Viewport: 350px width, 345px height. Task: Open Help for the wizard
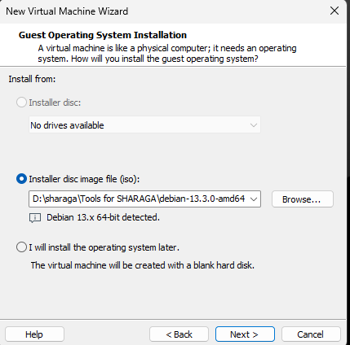point(34,334)
